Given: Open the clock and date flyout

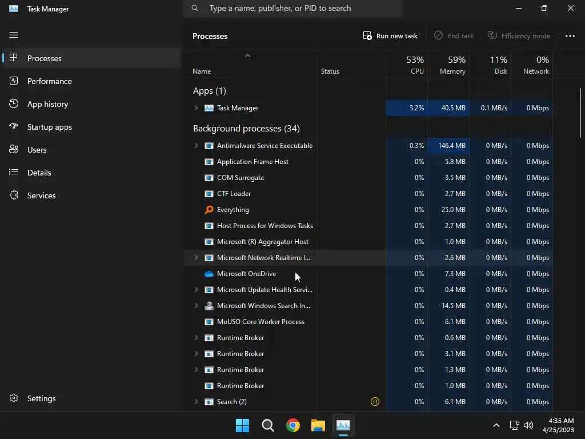Looking at the screenshot, I should coord(558,425).
